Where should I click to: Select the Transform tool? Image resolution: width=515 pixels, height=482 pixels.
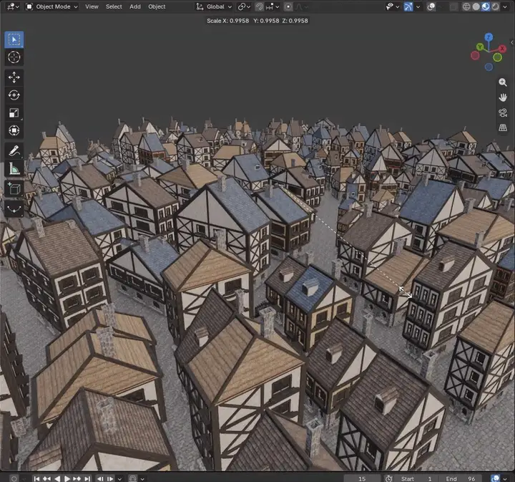tap(14, 130)
